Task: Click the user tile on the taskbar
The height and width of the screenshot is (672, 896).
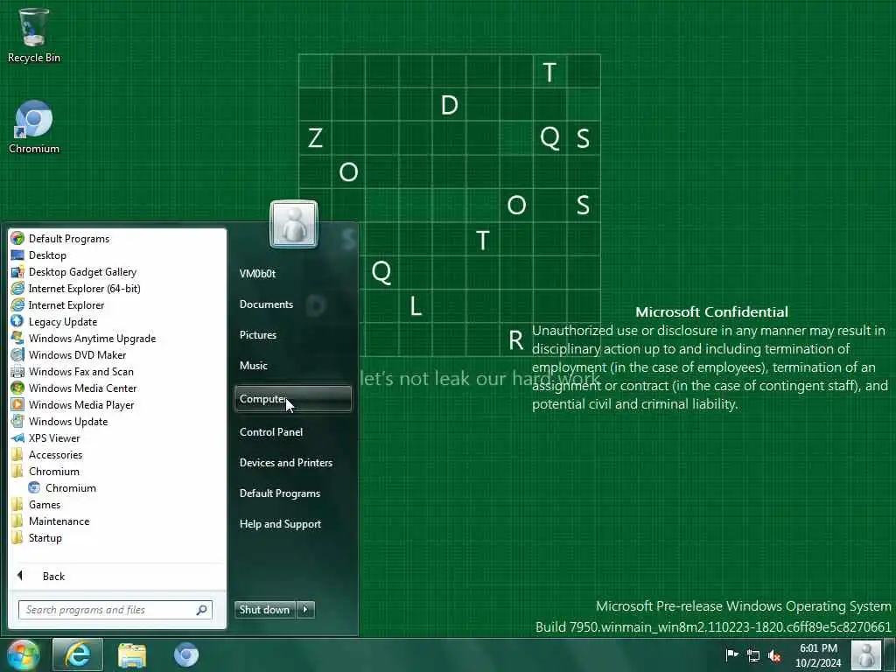Action: [865, 654]
